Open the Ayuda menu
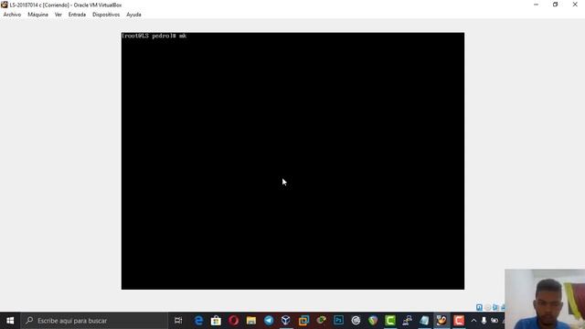Screen dimensions: 585x329 point(133,15)
